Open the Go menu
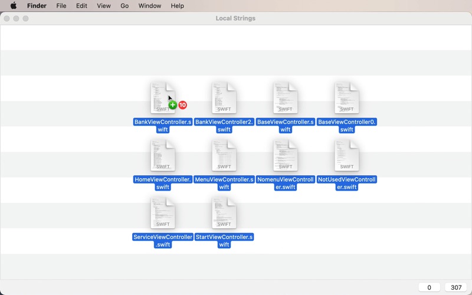This screenshot has height=295, width=472. tap(124, 6)
